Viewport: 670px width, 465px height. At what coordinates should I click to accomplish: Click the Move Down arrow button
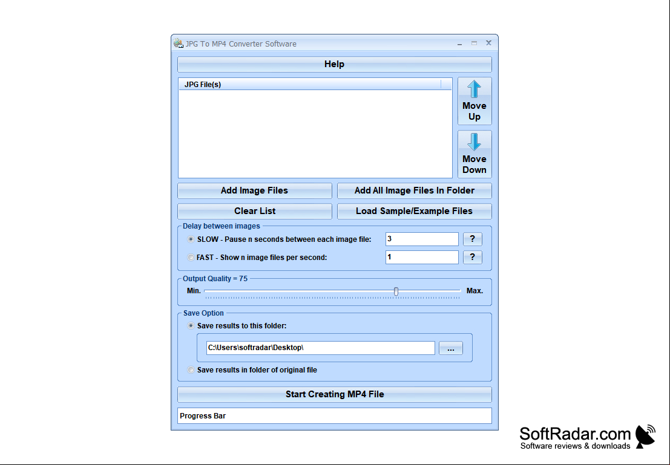475,154
